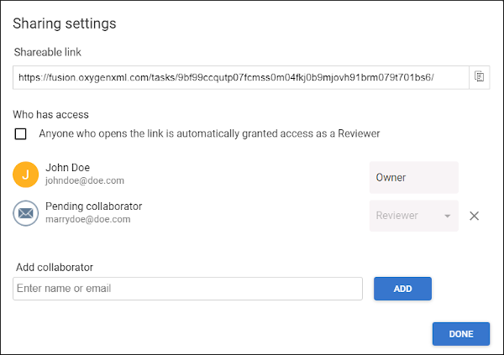Focus the Enter name or email field
Screen dimensions: 504x355
pos(187,289)
